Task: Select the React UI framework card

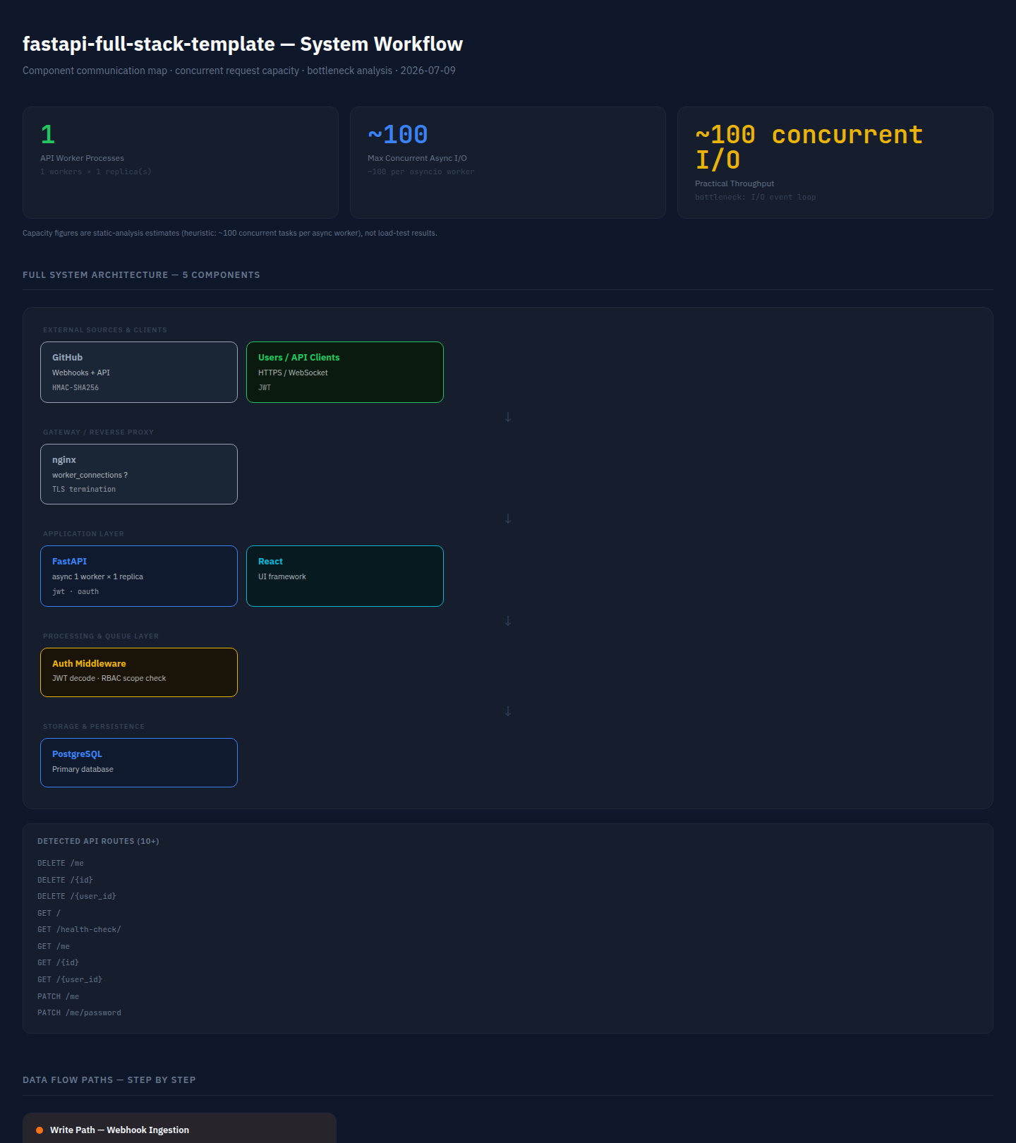Action: pos(345,576)
